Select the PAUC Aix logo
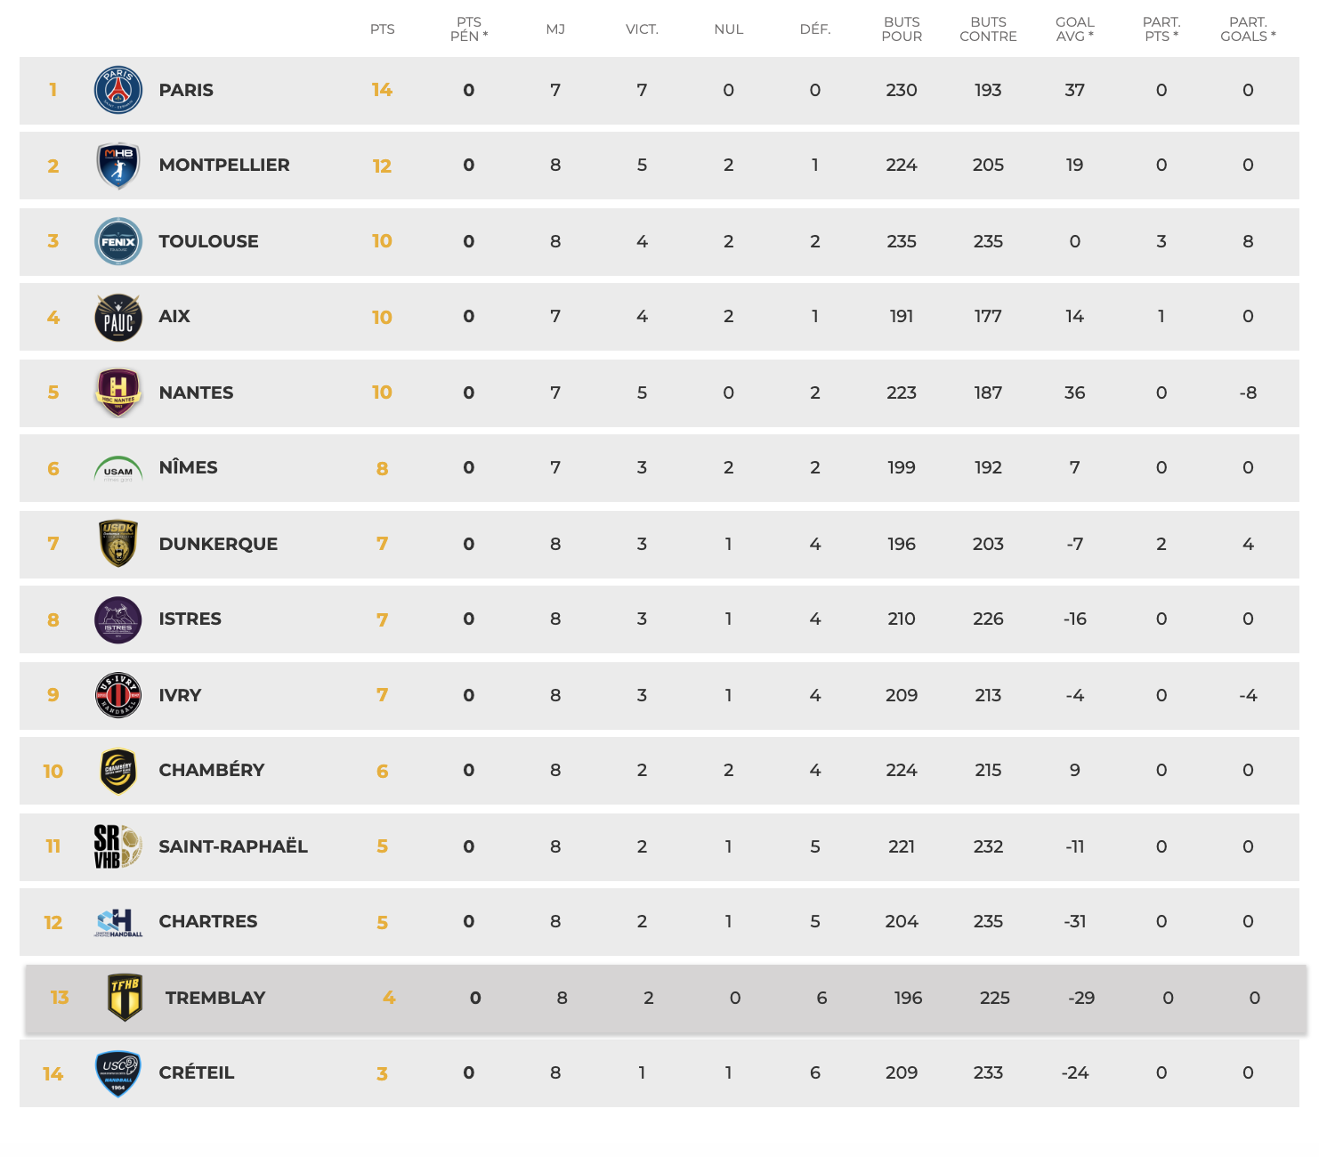Image resolution: width=1319 pixels, height=1157 pixels. [x=118, y=317]
